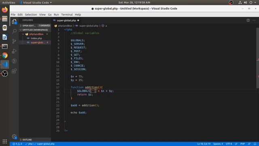This screenshot has height=146, width=259.
Task: Open the View menu
Action: click(x=42, y=15)
